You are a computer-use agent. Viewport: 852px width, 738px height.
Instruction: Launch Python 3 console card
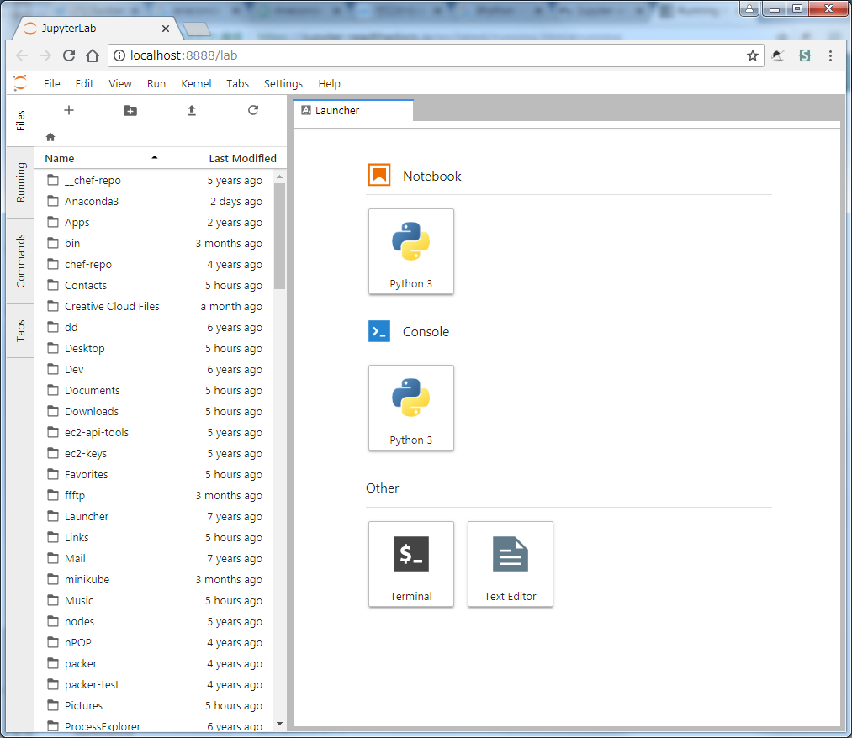pyautogui.click(x=410, y=408)
